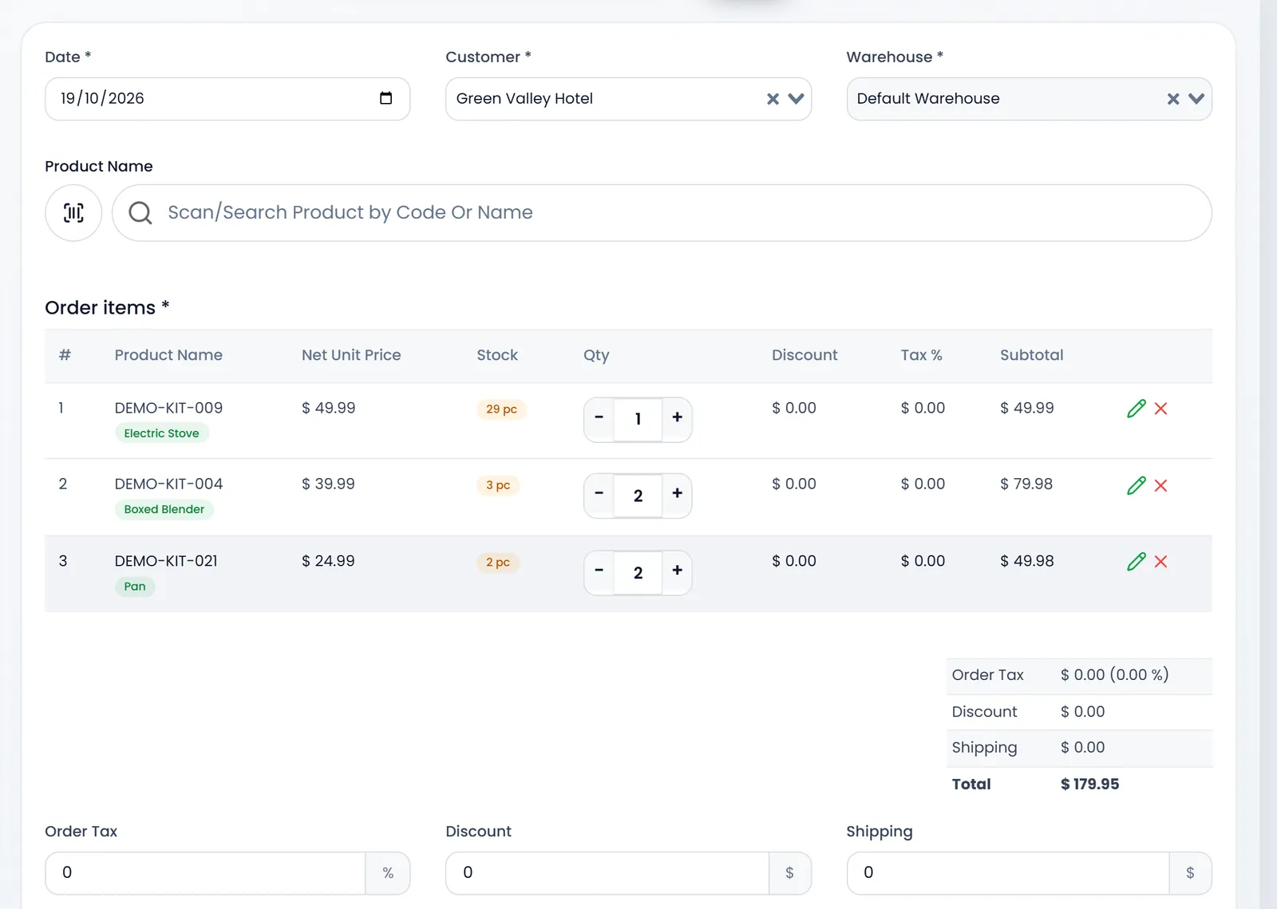
Task: Edit the DEMO-KIT-004 order item
Action: pos(1137,485)
